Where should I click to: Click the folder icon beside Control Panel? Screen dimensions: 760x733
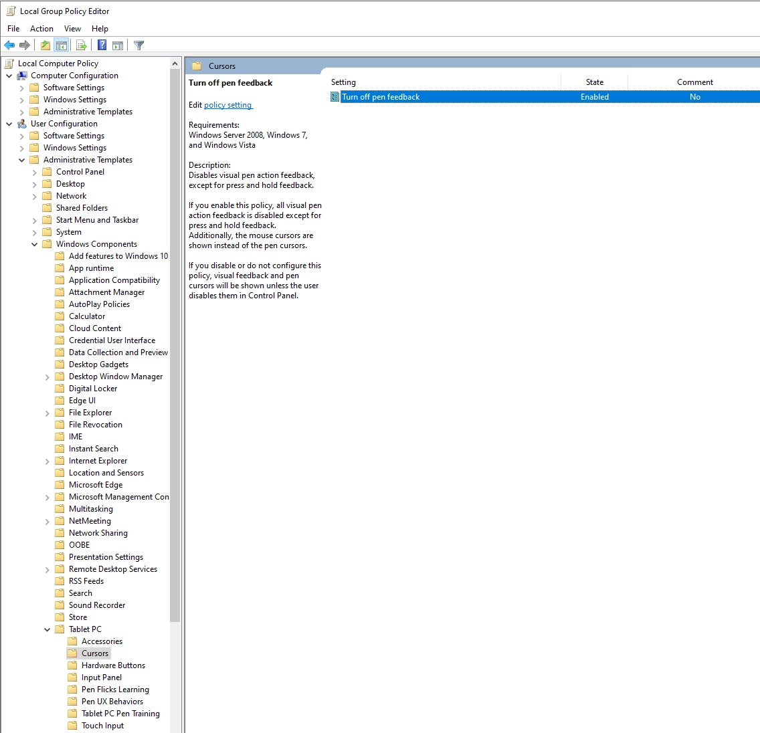pos(47,171)
